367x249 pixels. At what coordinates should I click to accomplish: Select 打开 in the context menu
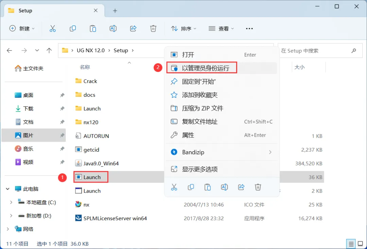(222, 55)
